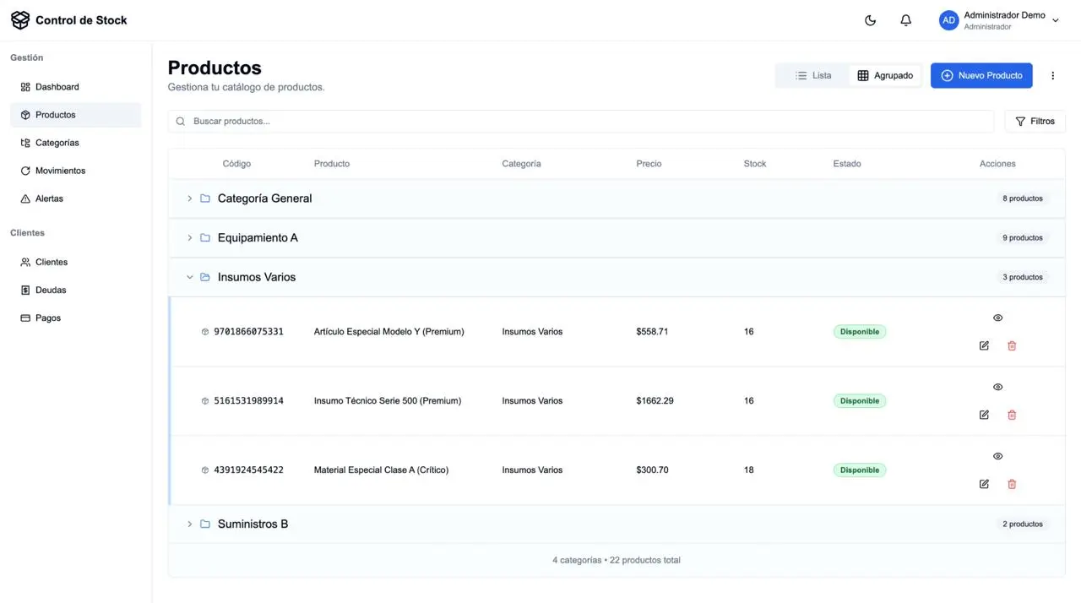Open the Clientes section icon
Image resolution: width=1081 pixels, height=603 pixels.
click(x=25, y=262)
